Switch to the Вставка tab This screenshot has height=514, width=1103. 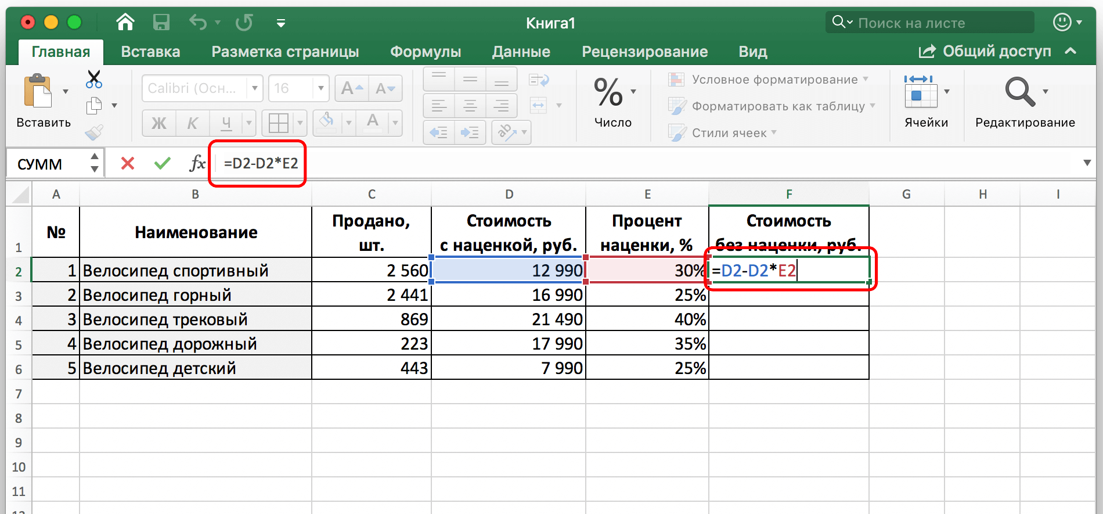click(x=150, y=52)
